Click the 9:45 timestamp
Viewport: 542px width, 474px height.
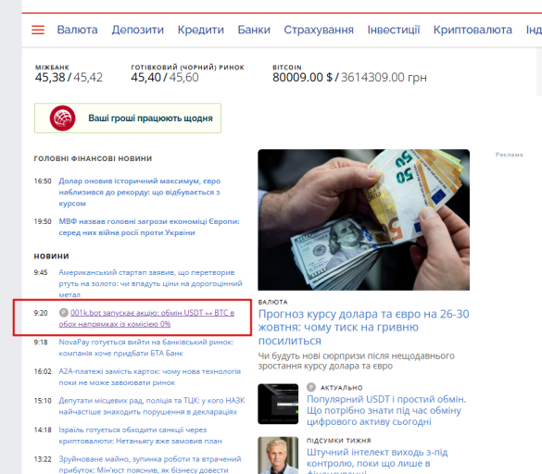tap(41, 272)
